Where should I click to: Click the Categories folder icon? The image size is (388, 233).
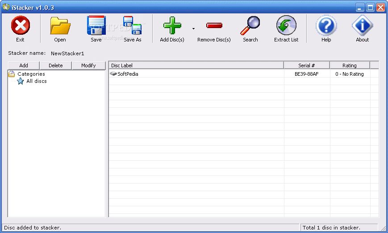(12, 74)
